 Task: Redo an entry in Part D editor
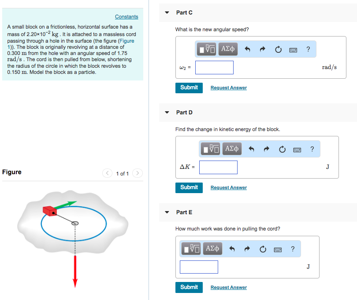tap(266, 149)
